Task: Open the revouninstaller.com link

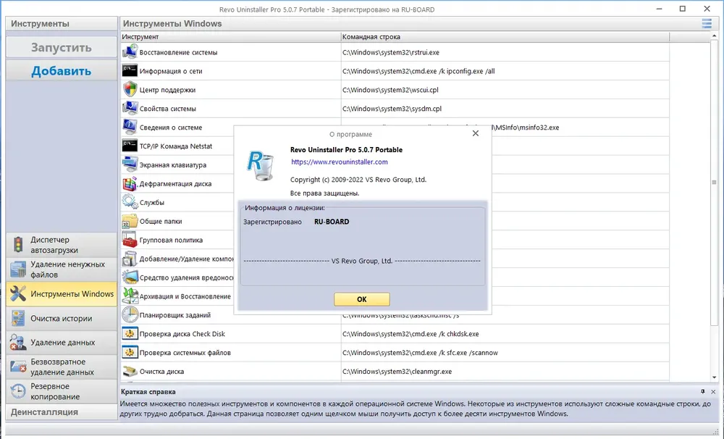Action: (340, 162)
